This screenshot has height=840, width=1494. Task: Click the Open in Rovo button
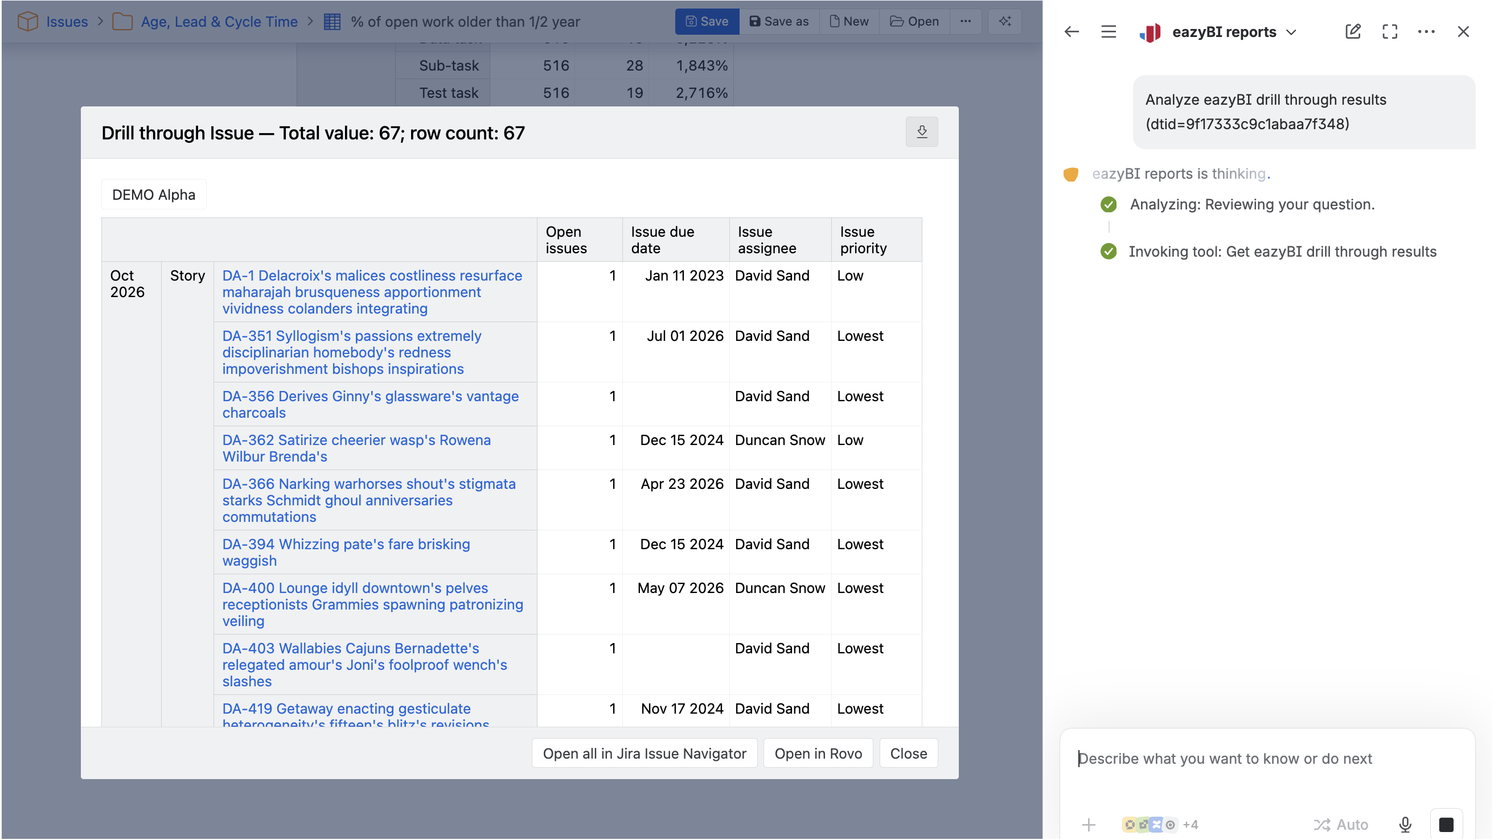(818, 753)
